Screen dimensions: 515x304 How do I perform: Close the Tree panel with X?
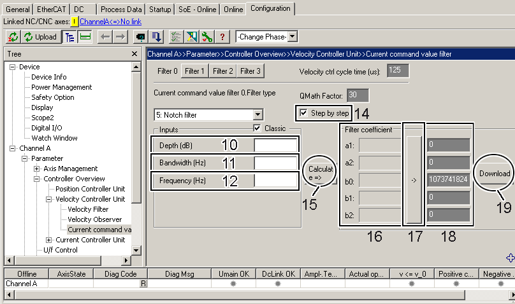(134, 53)
